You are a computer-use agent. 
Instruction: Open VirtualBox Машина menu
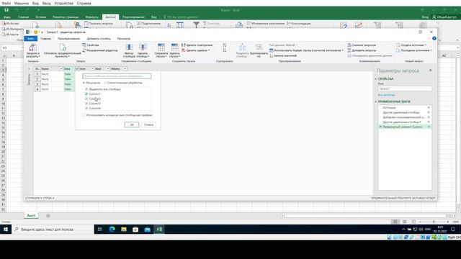tap(22, 3)
